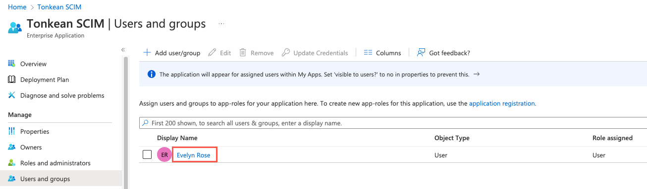This screenshot has width=647, height=189.
Task: Click the Roles and administrators icon
Action: coord(12,163)
